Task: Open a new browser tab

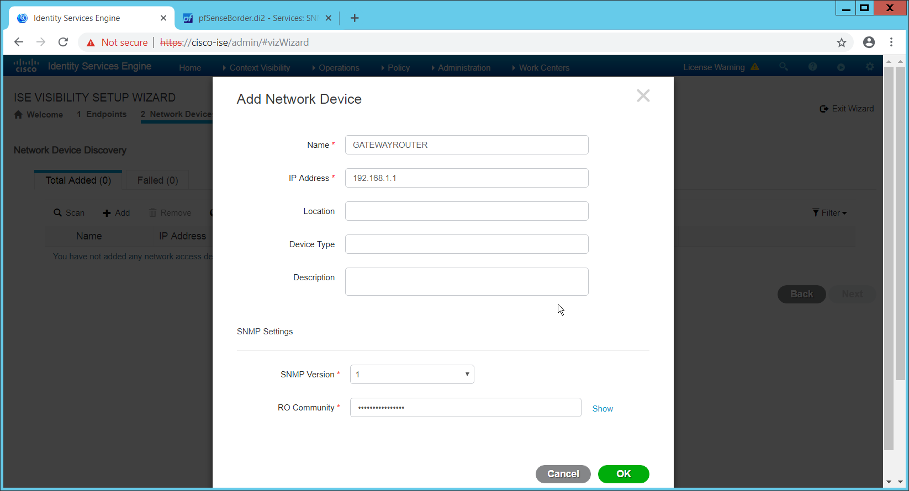Action: click(355, 18)
